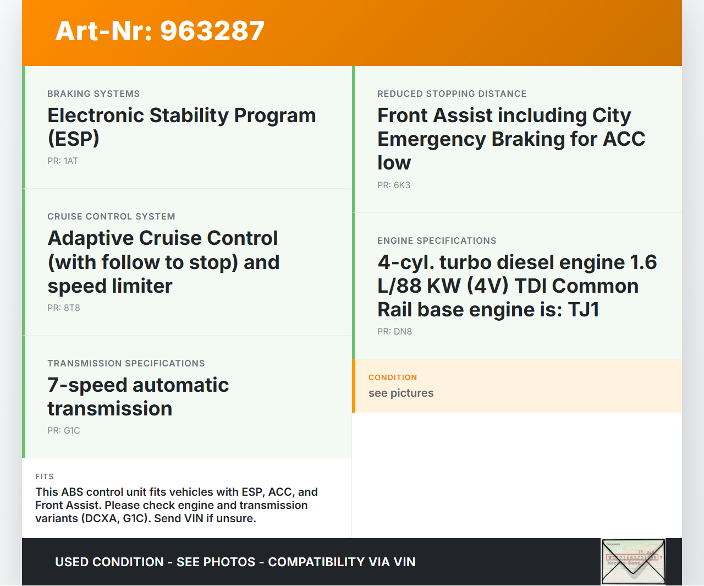Select the Electronic Stability Program (ESP) heading
The height and width of the screenshot is (586, 704).
[182, 127]
